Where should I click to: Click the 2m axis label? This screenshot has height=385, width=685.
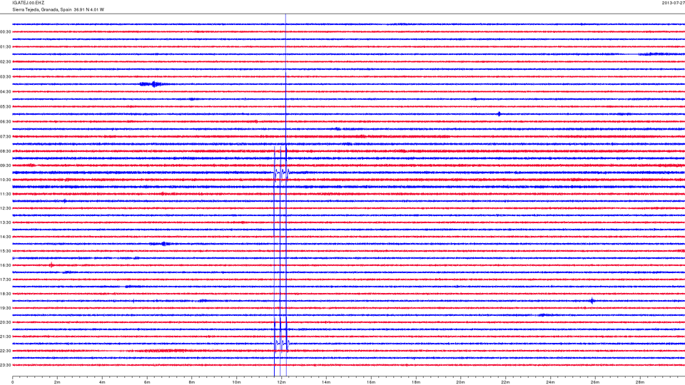click(x=57, y=382)
